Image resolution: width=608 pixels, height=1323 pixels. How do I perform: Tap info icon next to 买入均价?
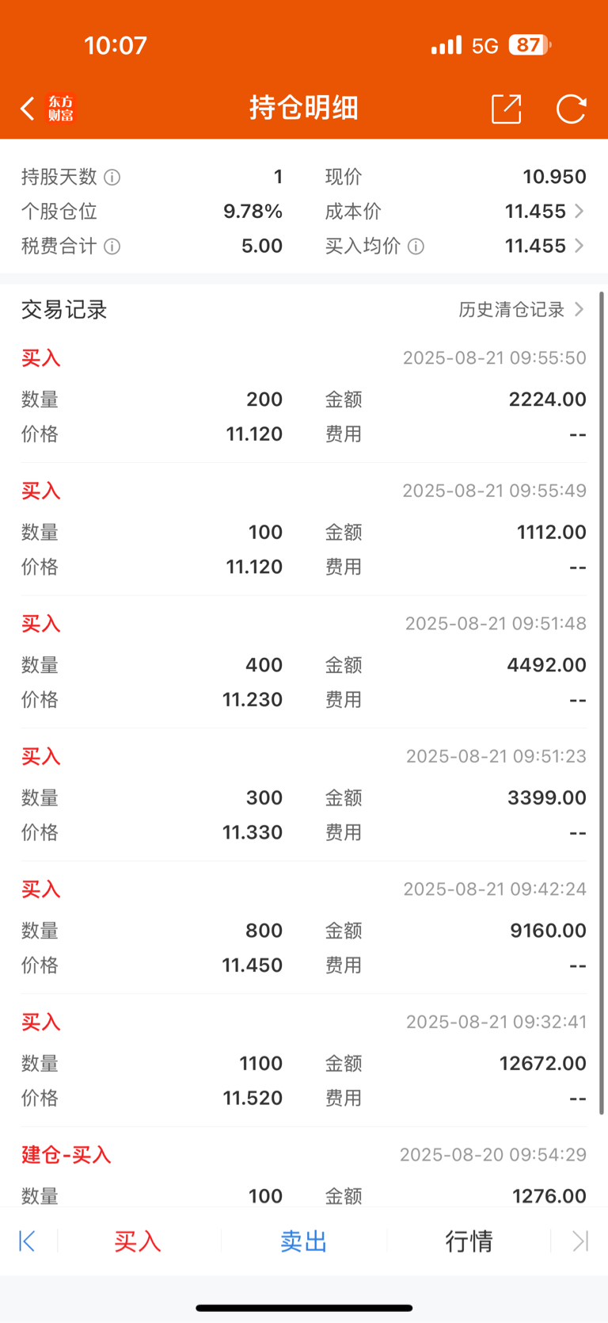(416, 247)
